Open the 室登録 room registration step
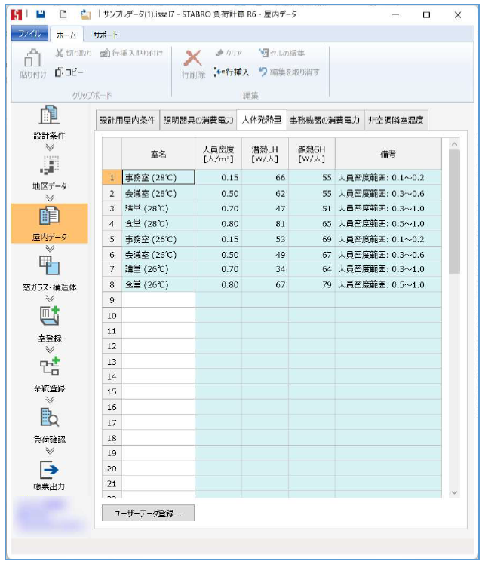485x564 pixels. tap(49, 323)
